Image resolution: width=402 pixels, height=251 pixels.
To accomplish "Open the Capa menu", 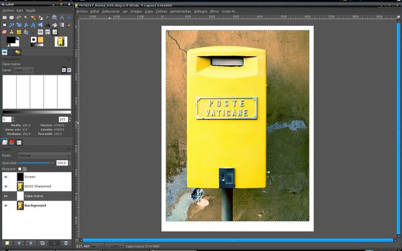I will [149, 11].
